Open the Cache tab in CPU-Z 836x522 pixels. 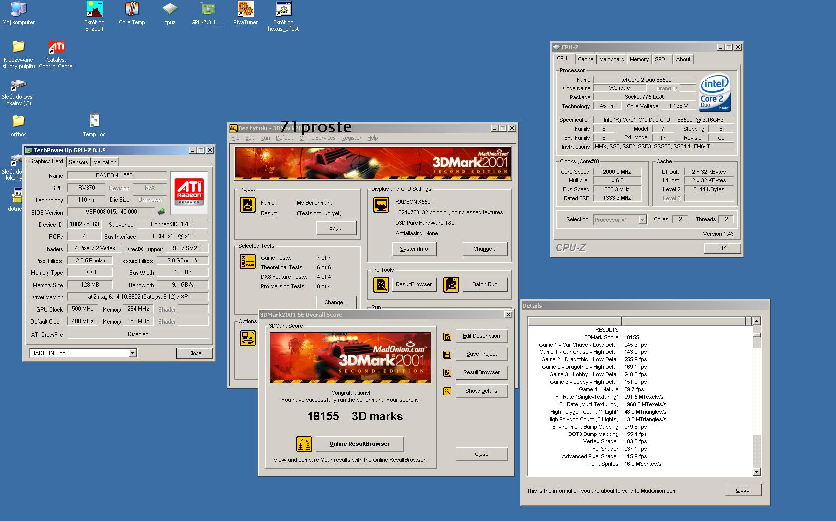(585, 59)
